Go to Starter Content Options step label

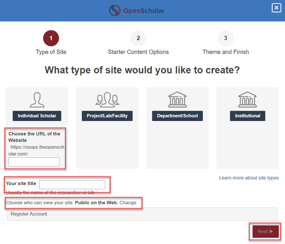click(138, 52)
